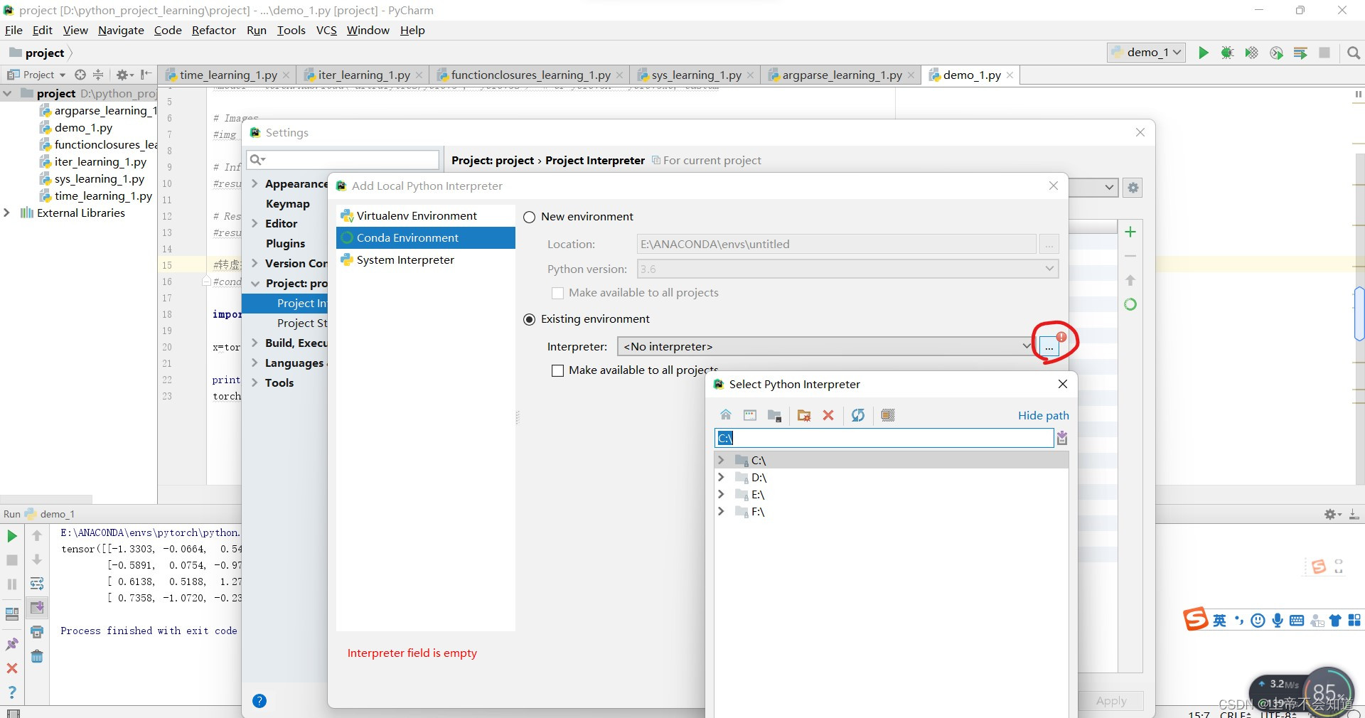Expand the D:\ drive node

tap(721, 477)
